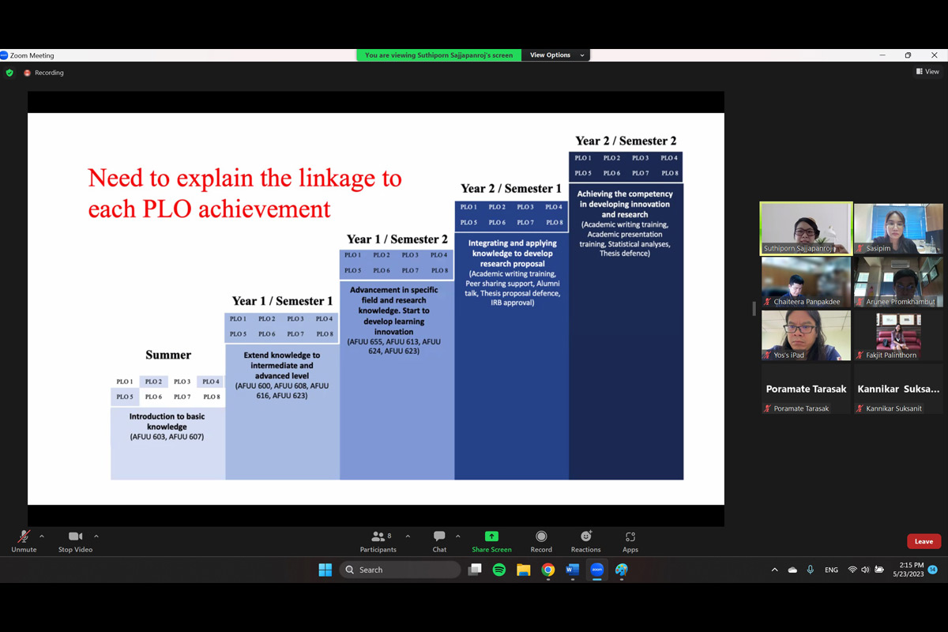Open the Chat panel

439,540
